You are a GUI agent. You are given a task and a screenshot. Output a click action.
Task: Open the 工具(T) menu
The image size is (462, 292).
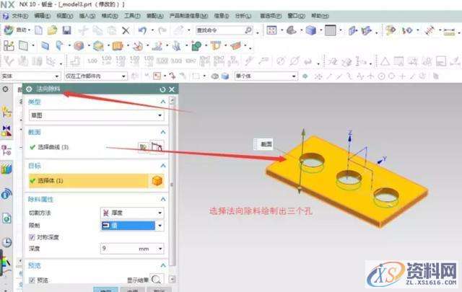[132, 16]
